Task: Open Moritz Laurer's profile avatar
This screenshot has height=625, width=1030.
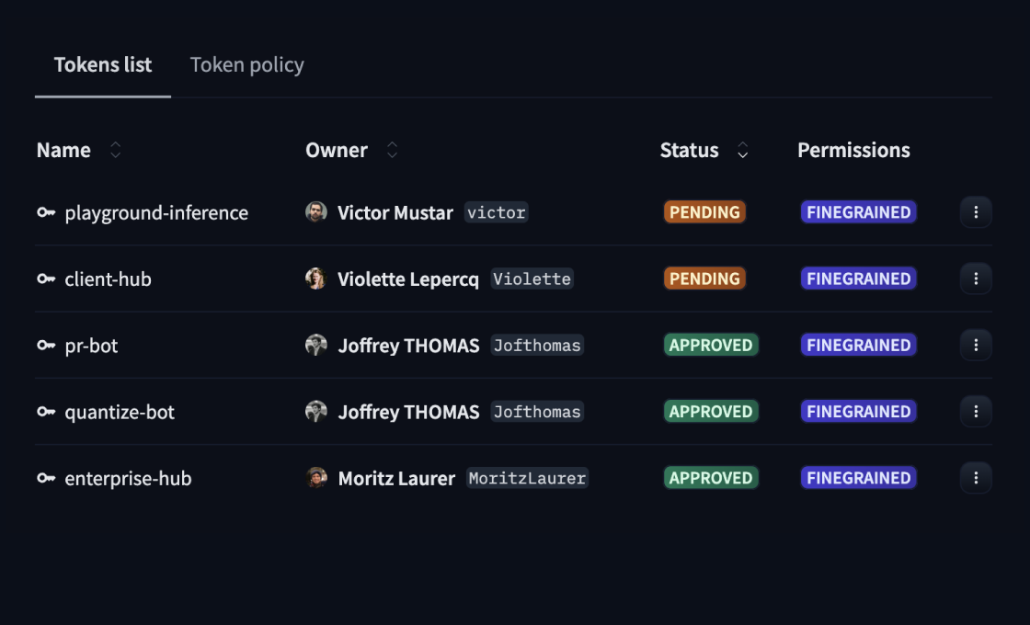Action: (x=317, y=478)
